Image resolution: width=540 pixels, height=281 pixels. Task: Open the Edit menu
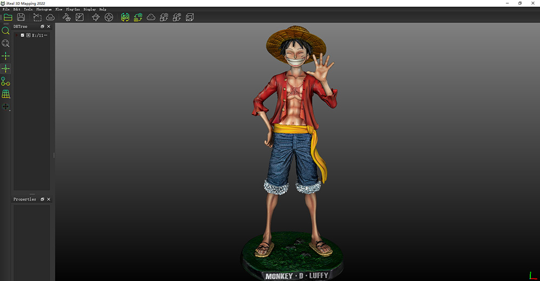pos(17,9)
